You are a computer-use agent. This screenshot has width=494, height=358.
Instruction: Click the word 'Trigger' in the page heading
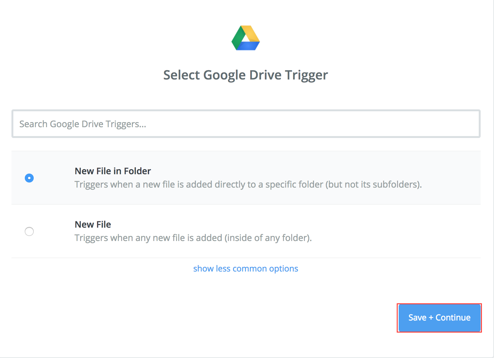306,75
